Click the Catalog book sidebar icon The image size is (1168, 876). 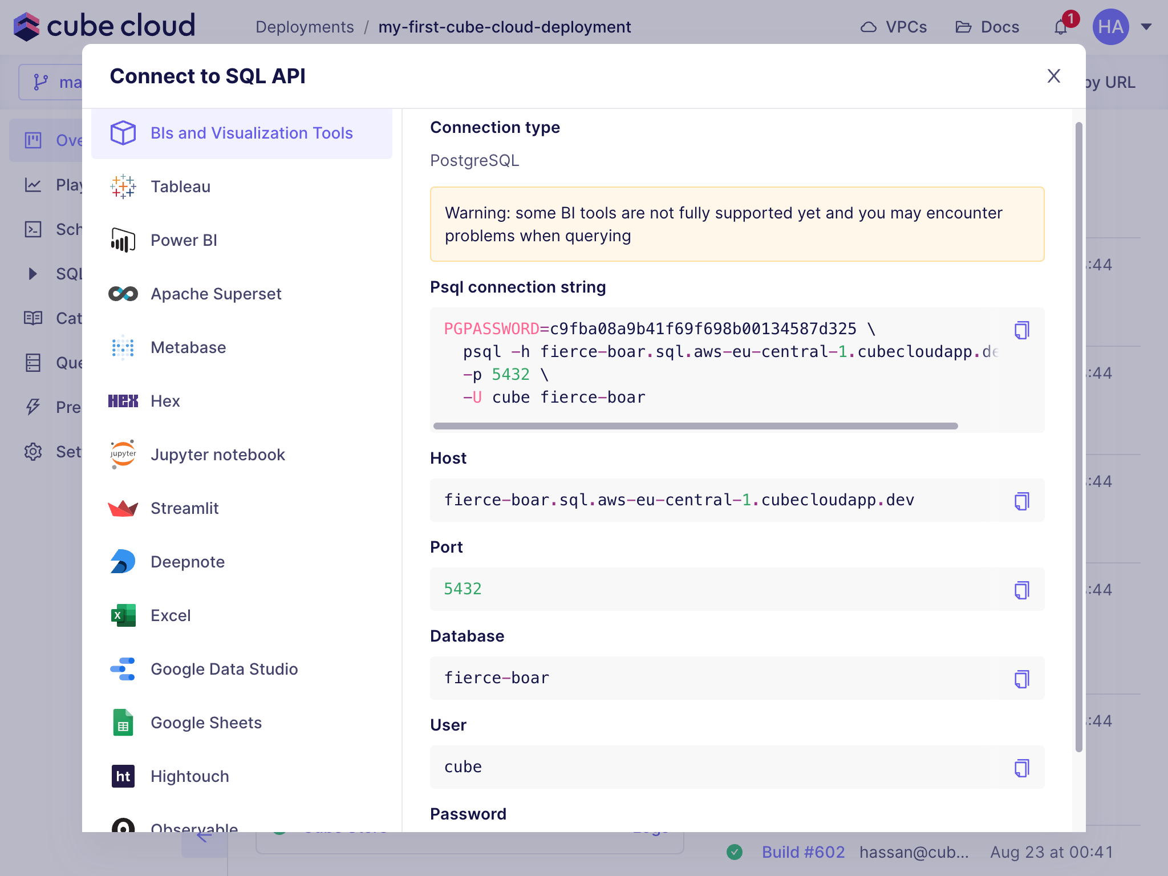tap(33, 318)
